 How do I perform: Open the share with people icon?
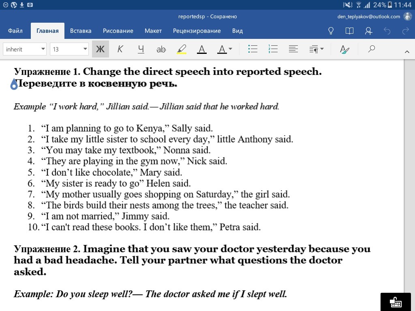(x=368, y=31)
